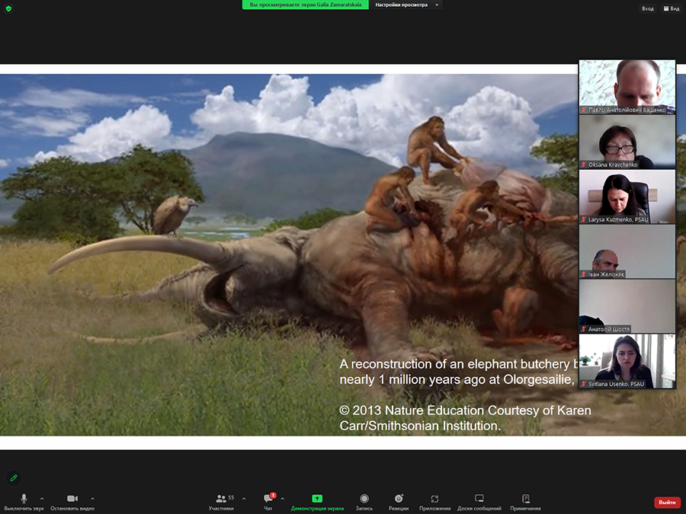The image size is (686, 514).
Task: Click muted mic icon beside Svitlana Usenko
Action: tap(584, 384)
